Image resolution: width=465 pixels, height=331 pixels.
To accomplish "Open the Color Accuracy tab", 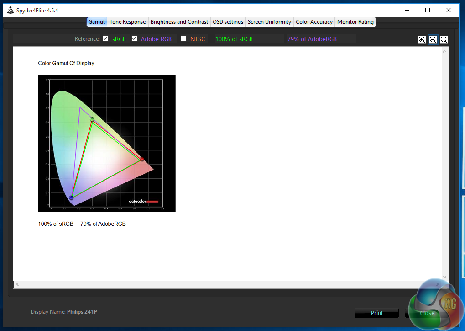I will [x=314, y=22].
